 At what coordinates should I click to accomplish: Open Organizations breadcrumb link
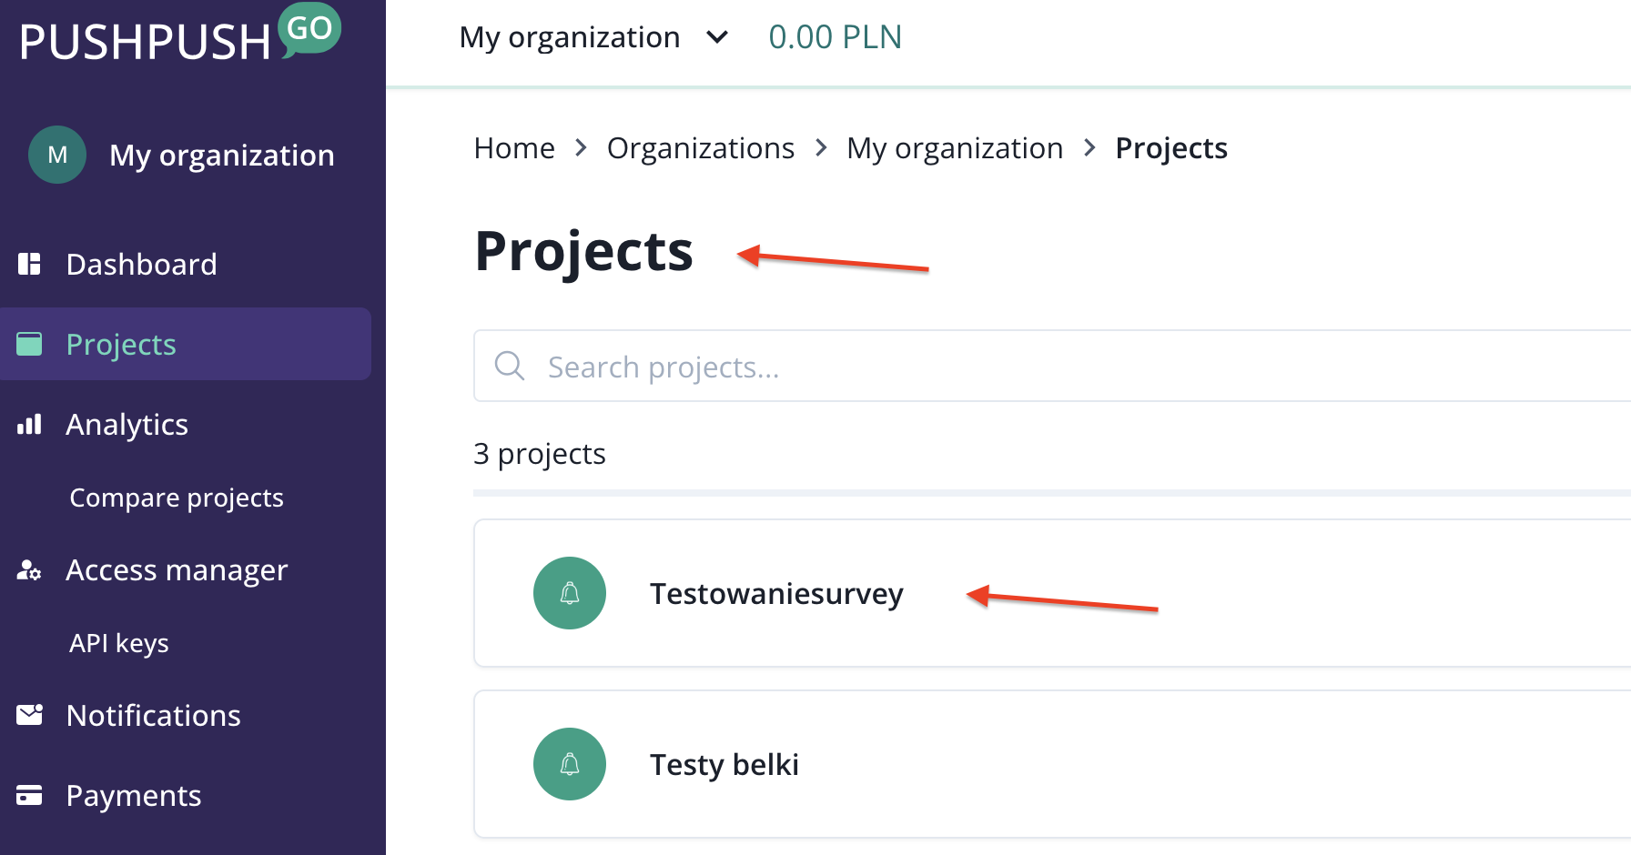(700, 148)
